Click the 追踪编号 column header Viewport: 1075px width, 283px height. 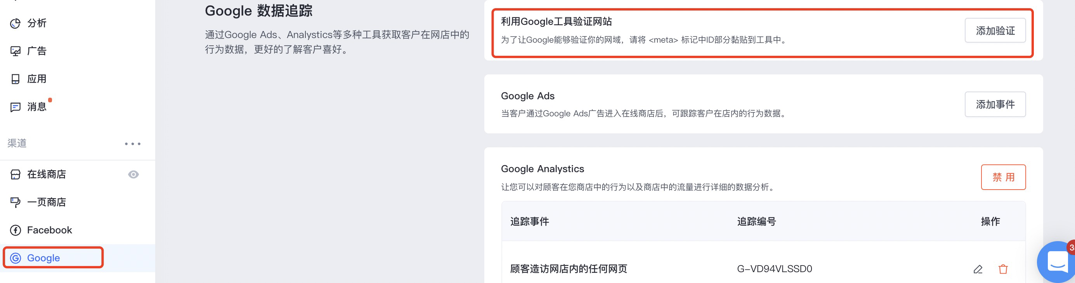click(756, 221)
